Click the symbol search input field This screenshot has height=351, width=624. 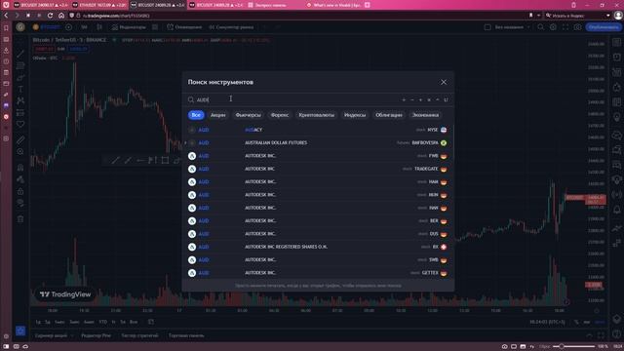pos(294,99)
